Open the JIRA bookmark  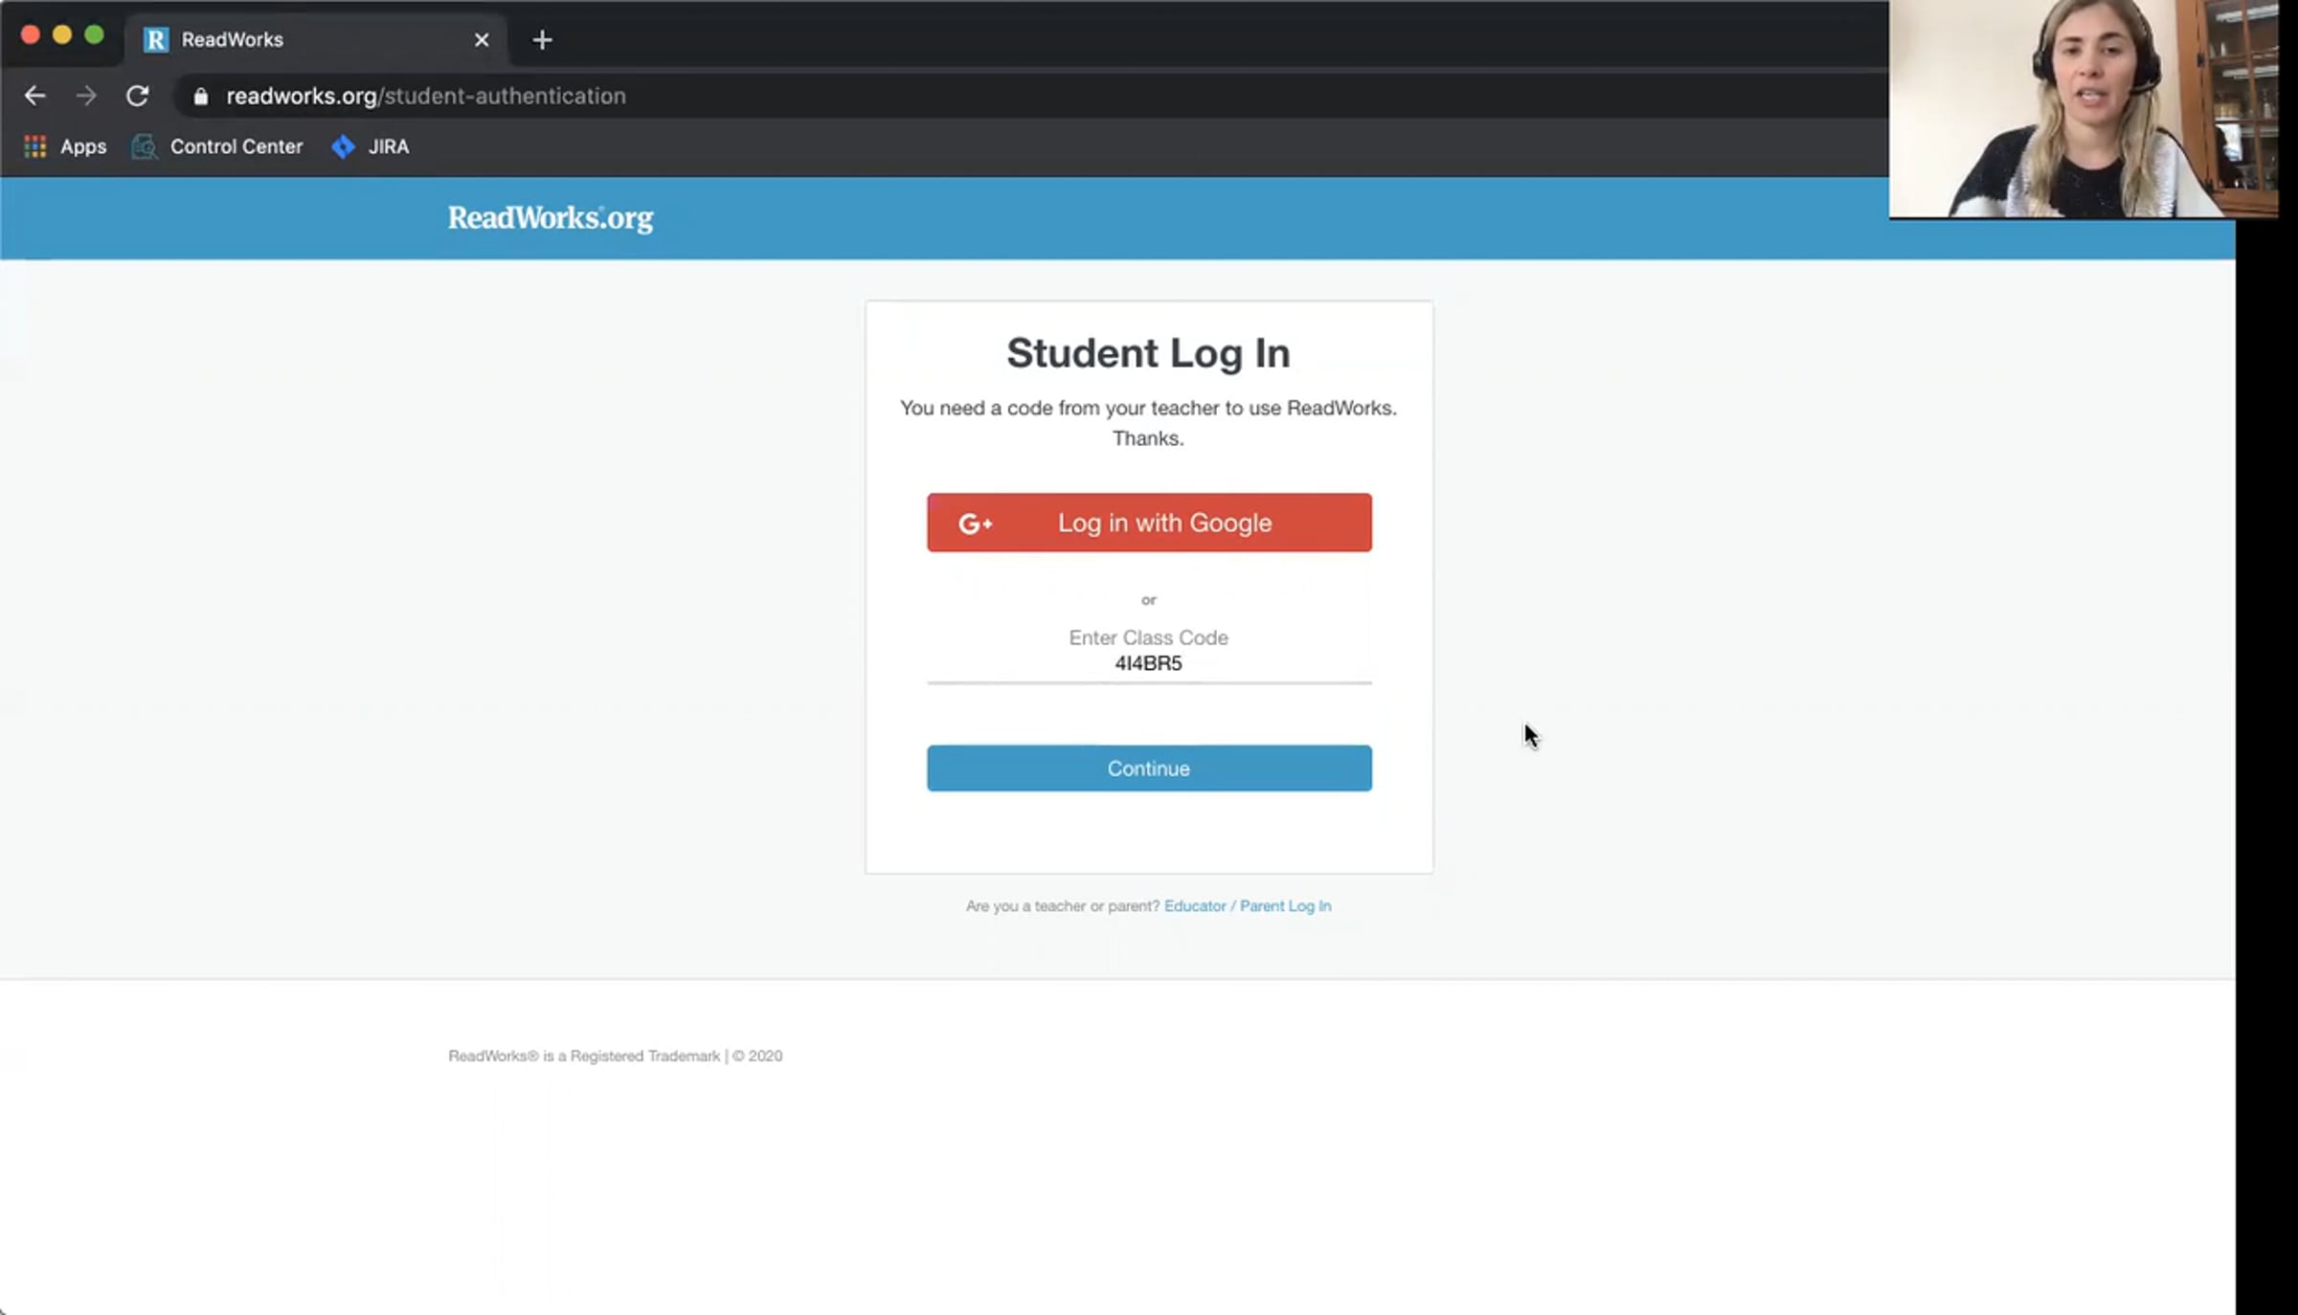click(370, 146)
